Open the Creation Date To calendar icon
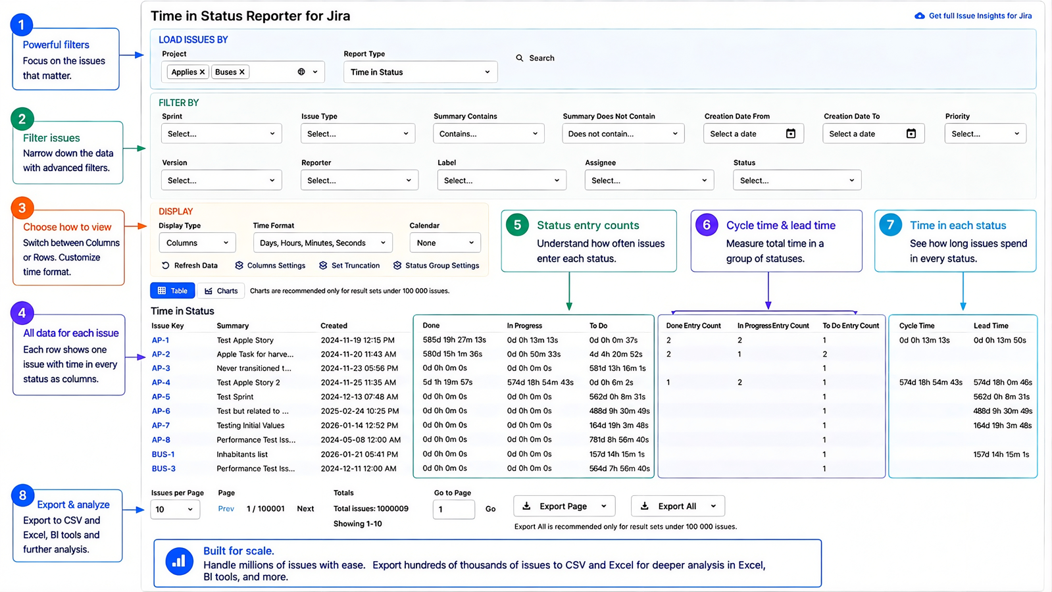Image resolution: width=1052 pixels, height=592 pixels. [x=911, y=134]
